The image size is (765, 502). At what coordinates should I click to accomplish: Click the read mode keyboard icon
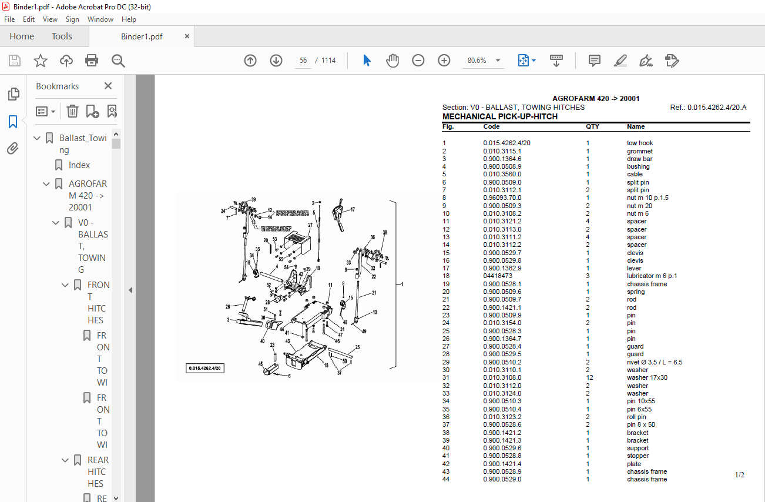556,61
